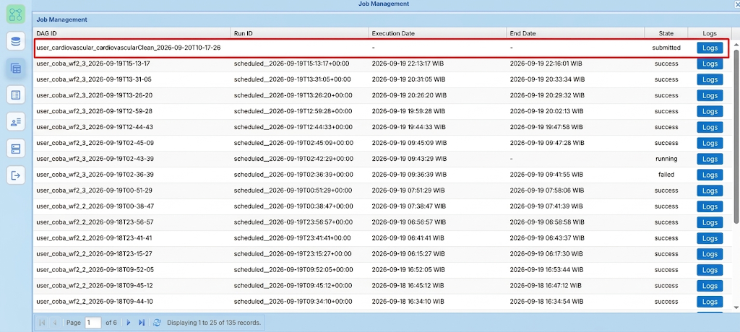Select execution date 2026-09-19 22:13:17 WIB
The height and width of the screenshot is (332, 740).
(x=409, y=64)
